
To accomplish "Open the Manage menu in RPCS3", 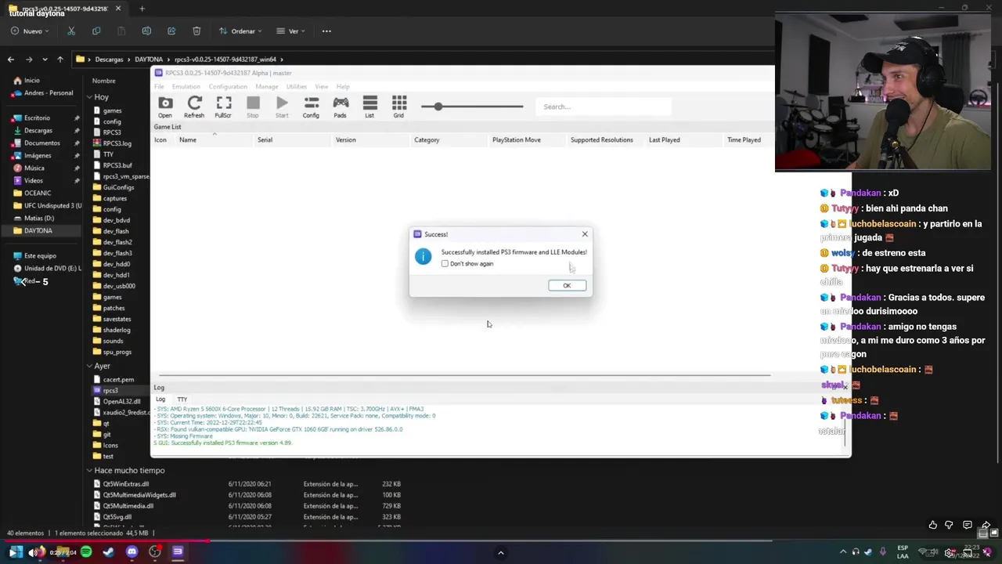I will point(267,86).
